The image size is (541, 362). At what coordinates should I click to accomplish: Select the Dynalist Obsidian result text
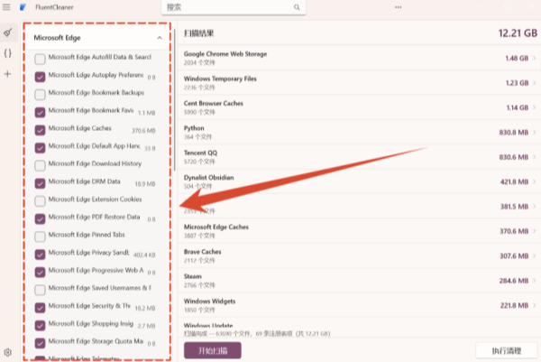[209, 178]
